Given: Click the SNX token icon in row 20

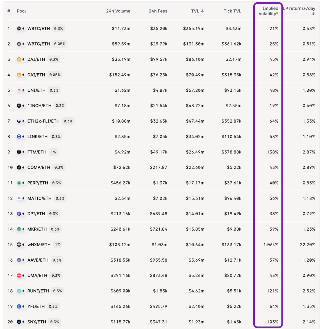Looking at the screenshot, I should [x=19, y=322].
